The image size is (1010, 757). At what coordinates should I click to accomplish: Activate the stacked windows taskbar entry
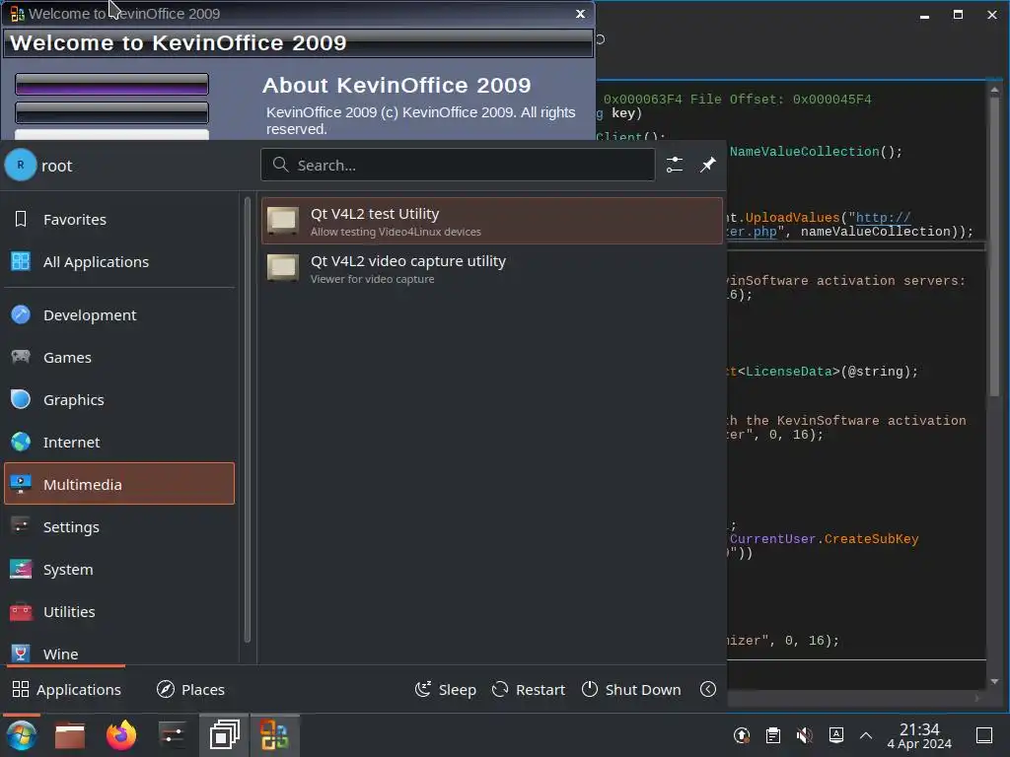(224, 735)
